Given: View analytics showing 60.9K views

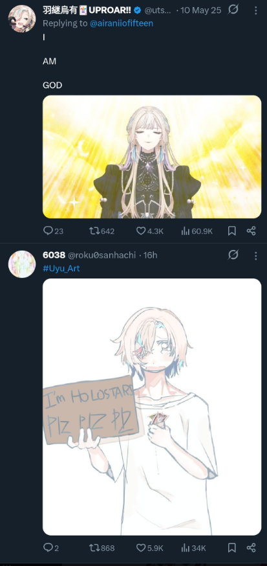Looking at the screenshot, I should point(197,231).
